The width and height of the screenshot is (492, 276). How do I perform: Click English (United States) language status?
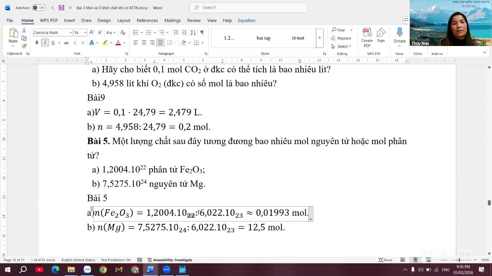(x=78, y=260)
